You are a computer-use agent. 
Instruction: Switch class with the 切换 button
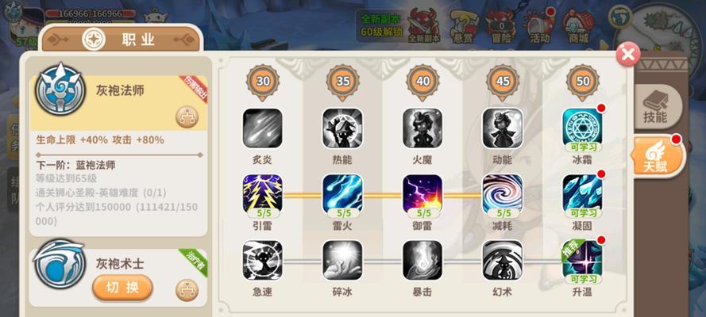[122, 288]
